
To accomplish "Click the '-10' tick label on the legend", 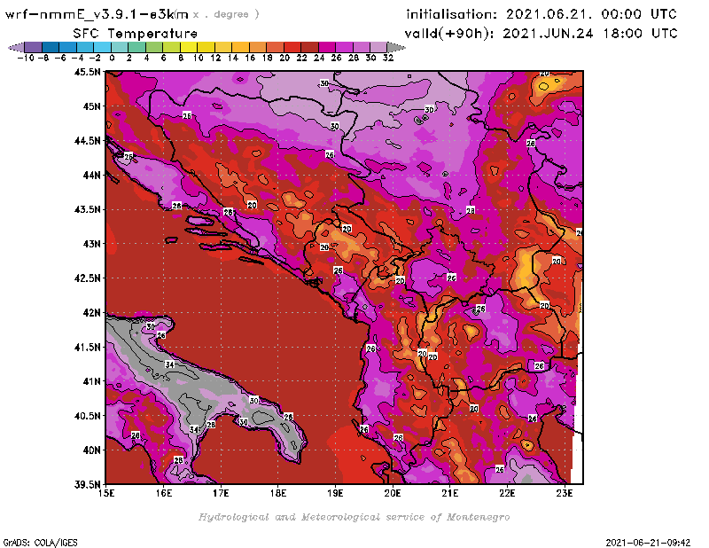I will coord(26,58).
